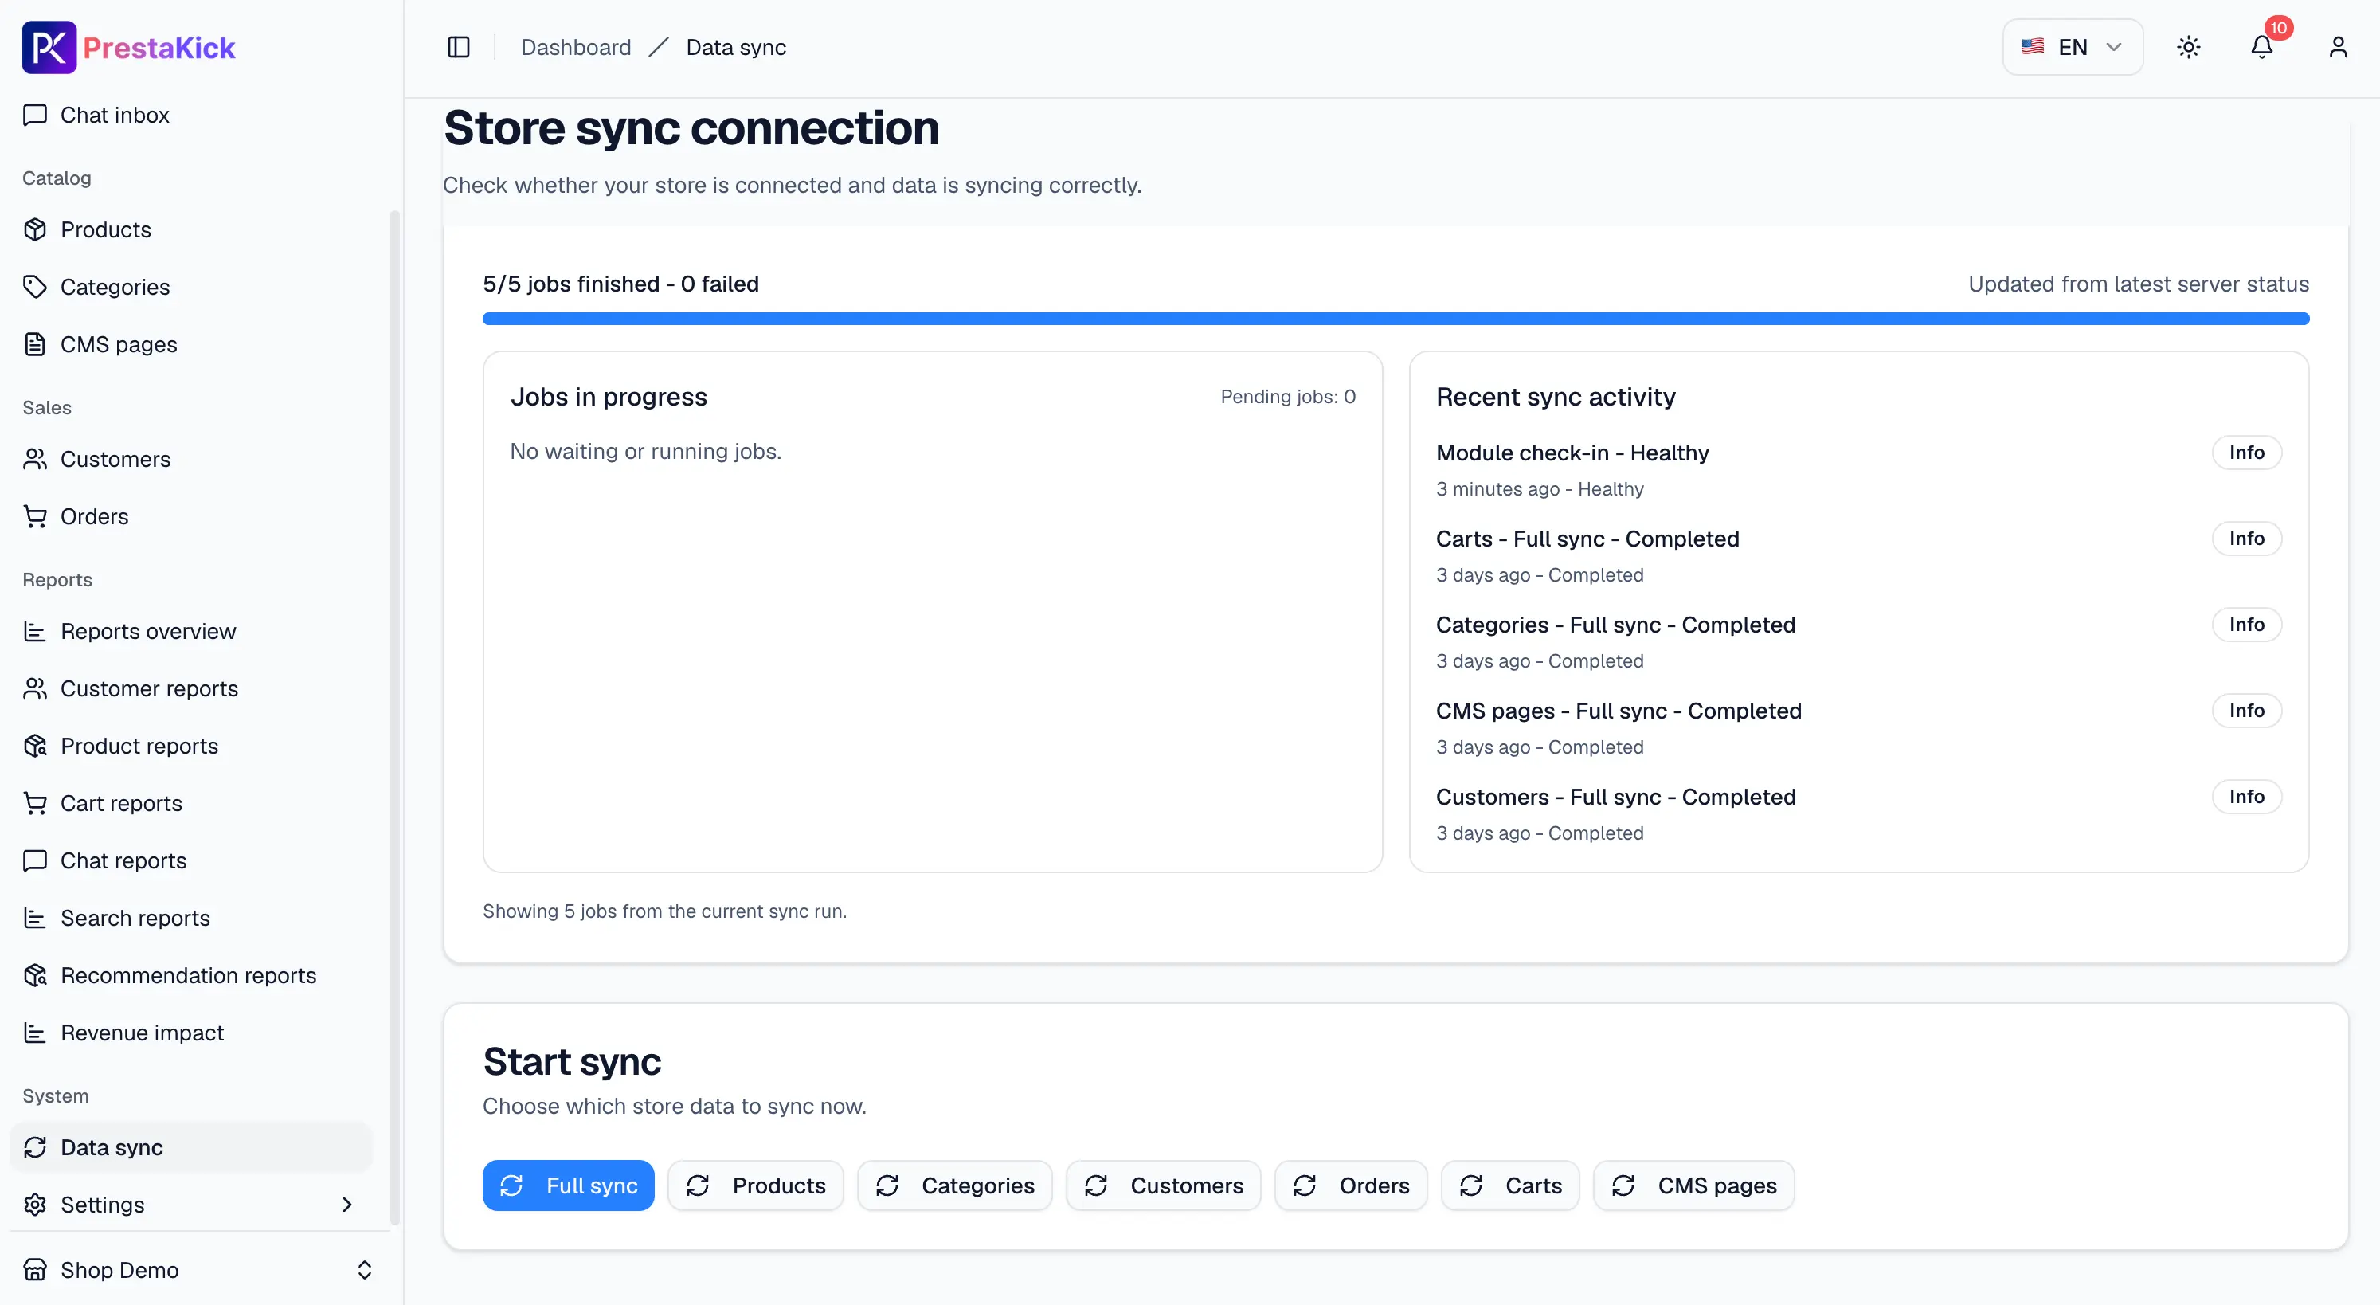
Task: Click Info for Carts full sync
Action: 2246,538
